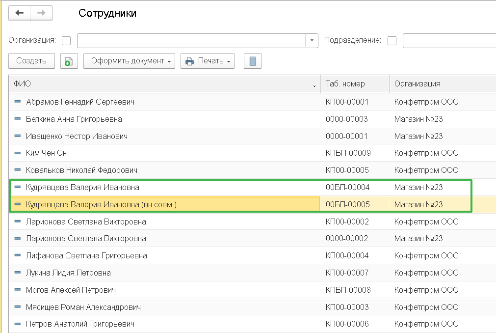Click tab number cell КПБП-00008
The image size is (496, 333).
[348, 290]
